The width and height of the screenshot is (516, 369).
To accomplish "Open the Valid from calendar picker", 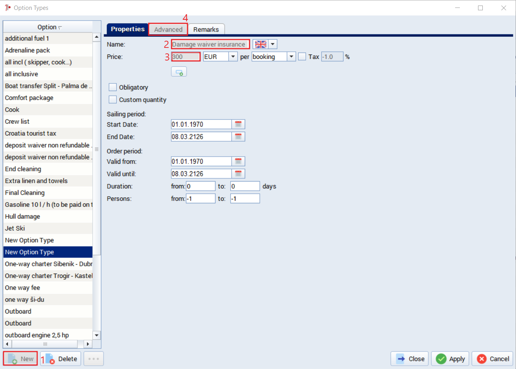I will [238, 161].
